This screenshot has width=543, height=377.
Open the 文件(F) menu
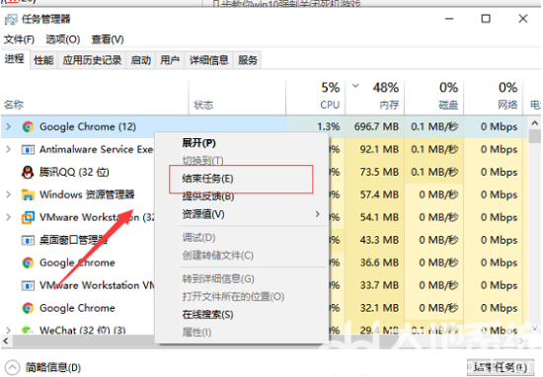click(x=19, y=39)
